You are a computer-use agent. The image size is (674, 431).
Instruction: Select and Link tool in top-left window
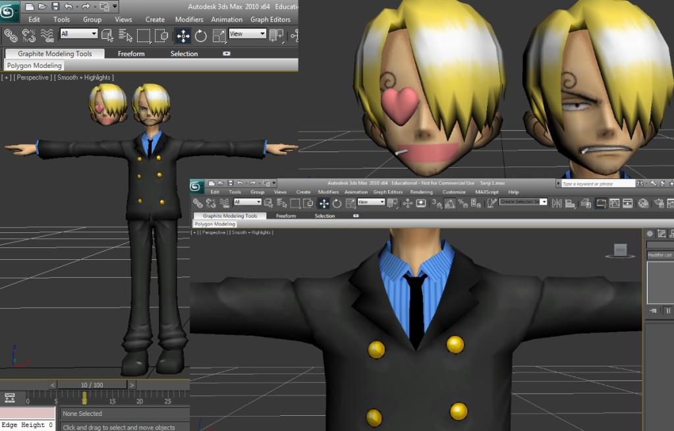pyautogui.click(x=11, y=35)
